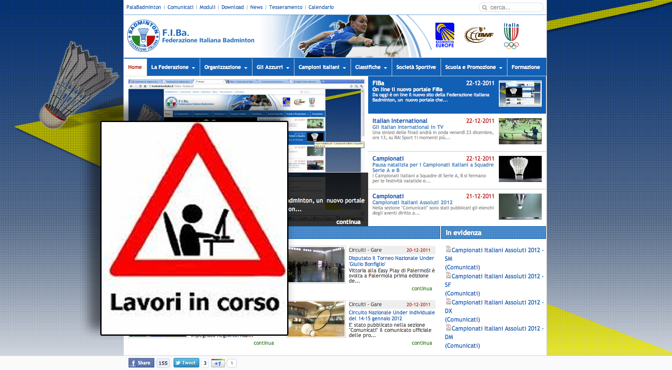Open Moduli top link
This screenshot has width=672, height=370.
coord(207,7)
